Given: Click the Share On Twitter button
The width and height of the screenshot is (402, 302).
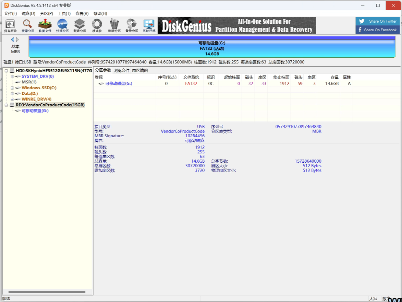Looking at the screenshot, I should coord(377,21).
